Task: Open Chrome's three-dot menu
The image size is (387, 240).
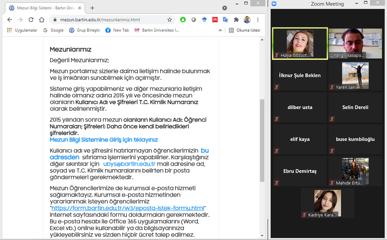Action: pyautogui.click(x=258, y=20)
